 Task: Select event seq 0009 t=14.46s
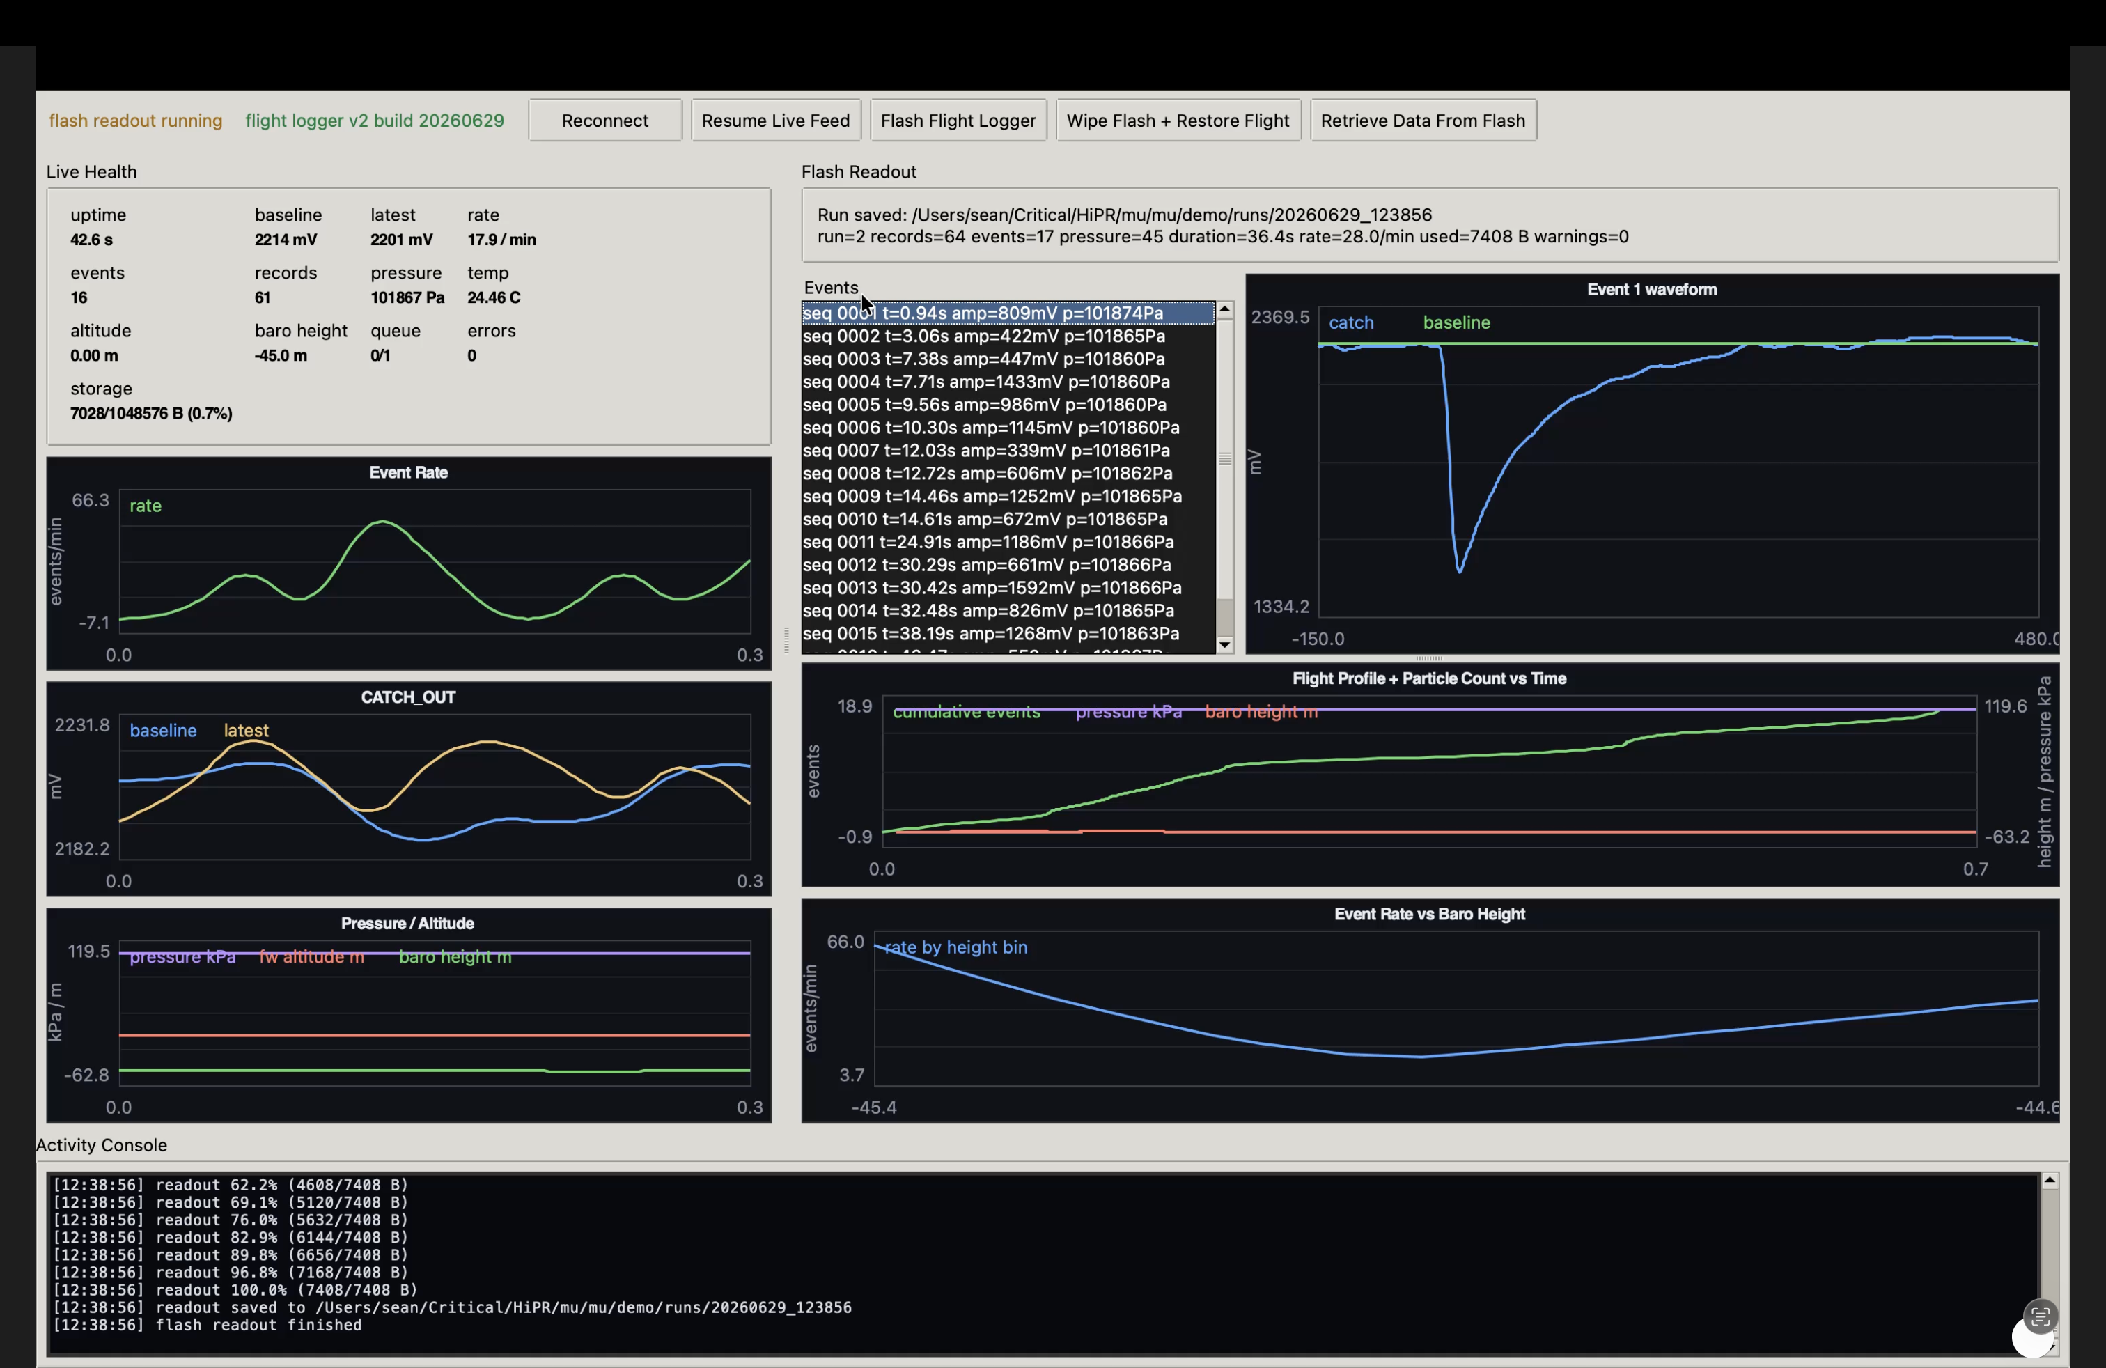1008,497
